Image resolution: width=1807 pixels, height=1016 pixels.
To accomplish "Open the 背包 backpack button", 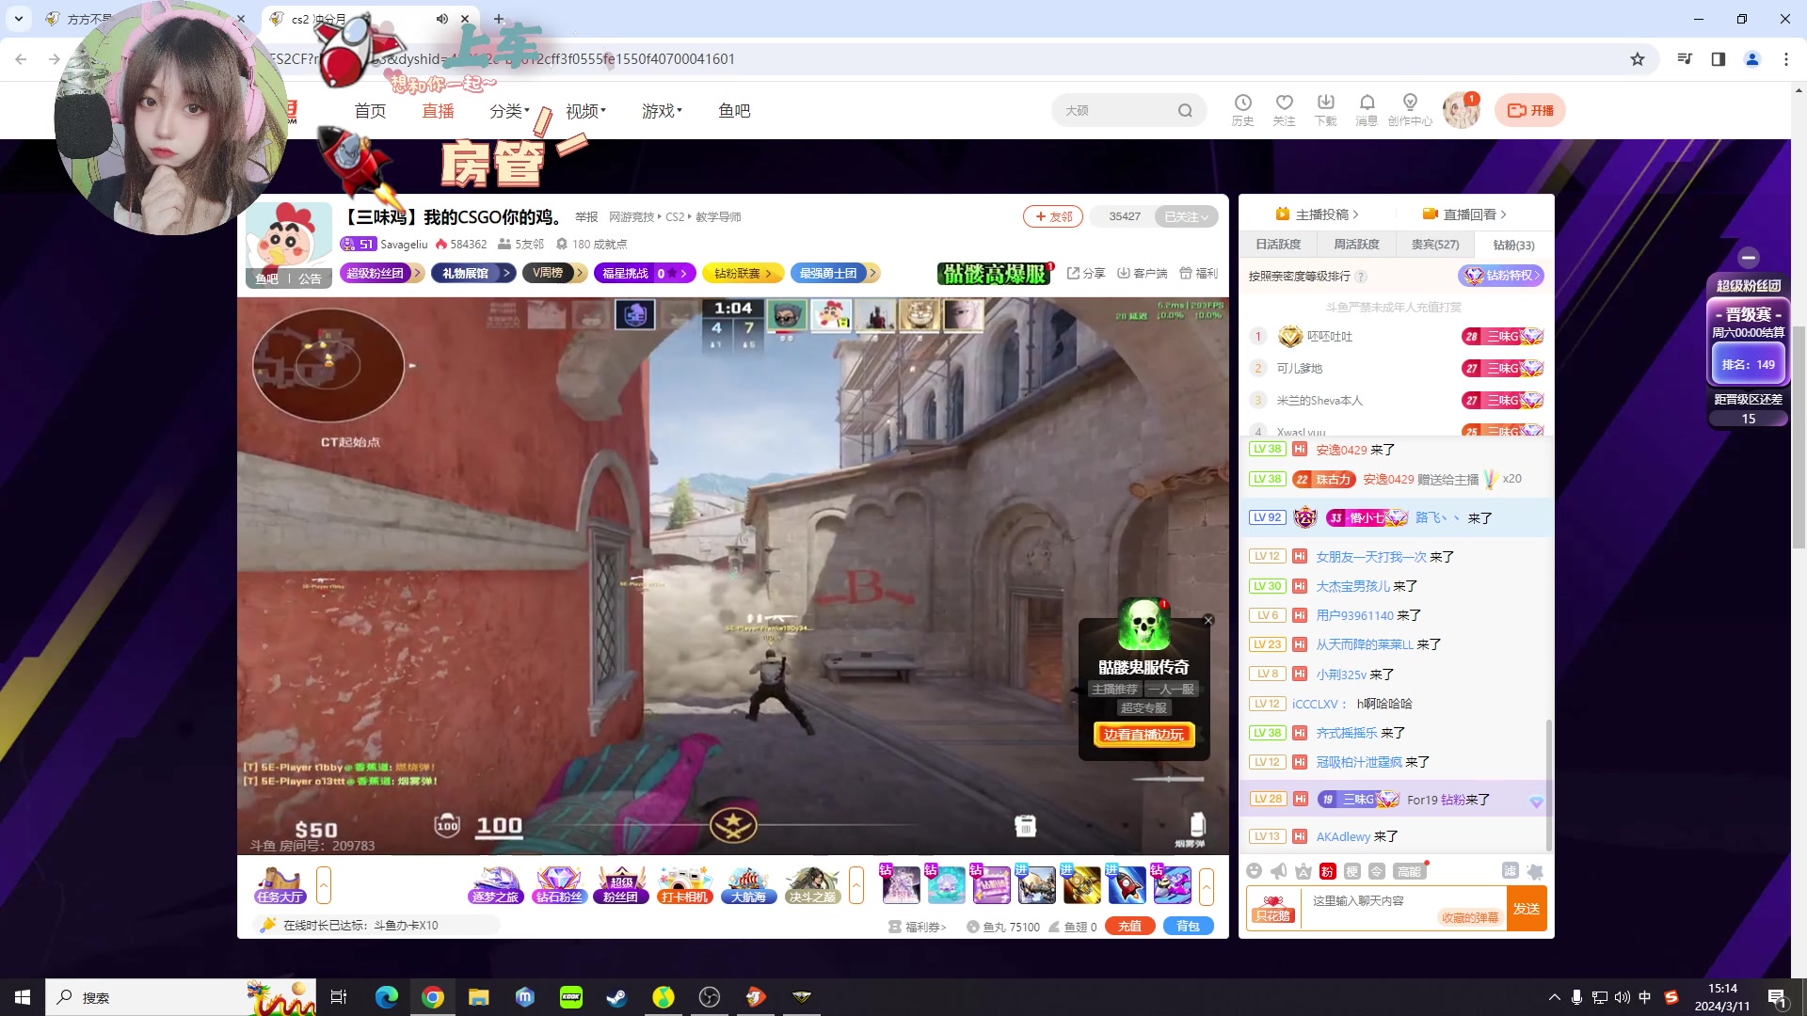I will point(1188,927).
